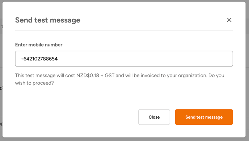Activate the text box under Enter mobile number

point(124,59)
